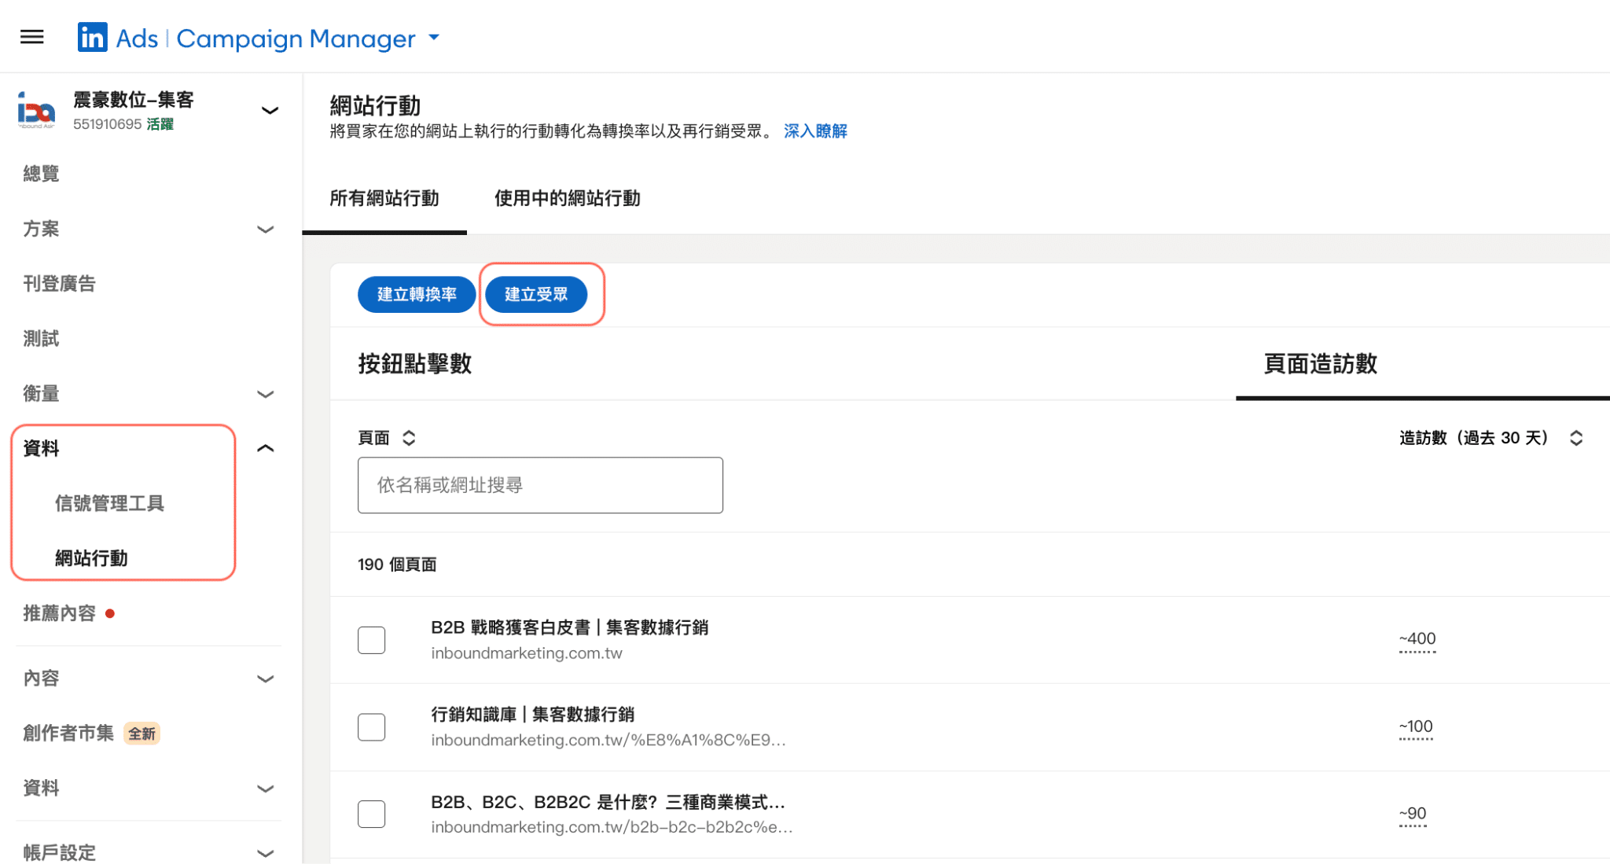Switch to the 所有網站行動 tab
This screenshot has width=1610, height=864.
(x=384, y=198)
